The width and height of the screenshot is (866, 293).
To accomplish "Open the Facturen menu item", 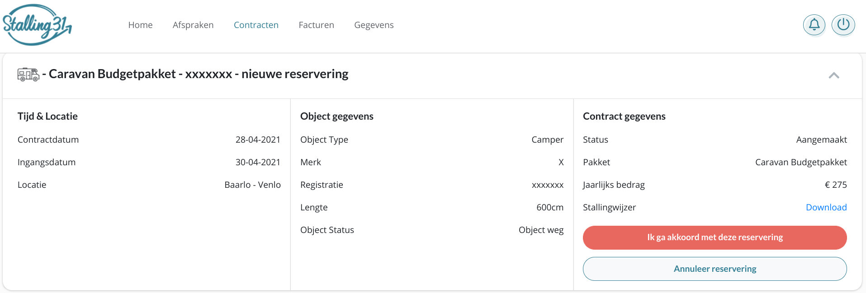I will (x=316, y=25).
